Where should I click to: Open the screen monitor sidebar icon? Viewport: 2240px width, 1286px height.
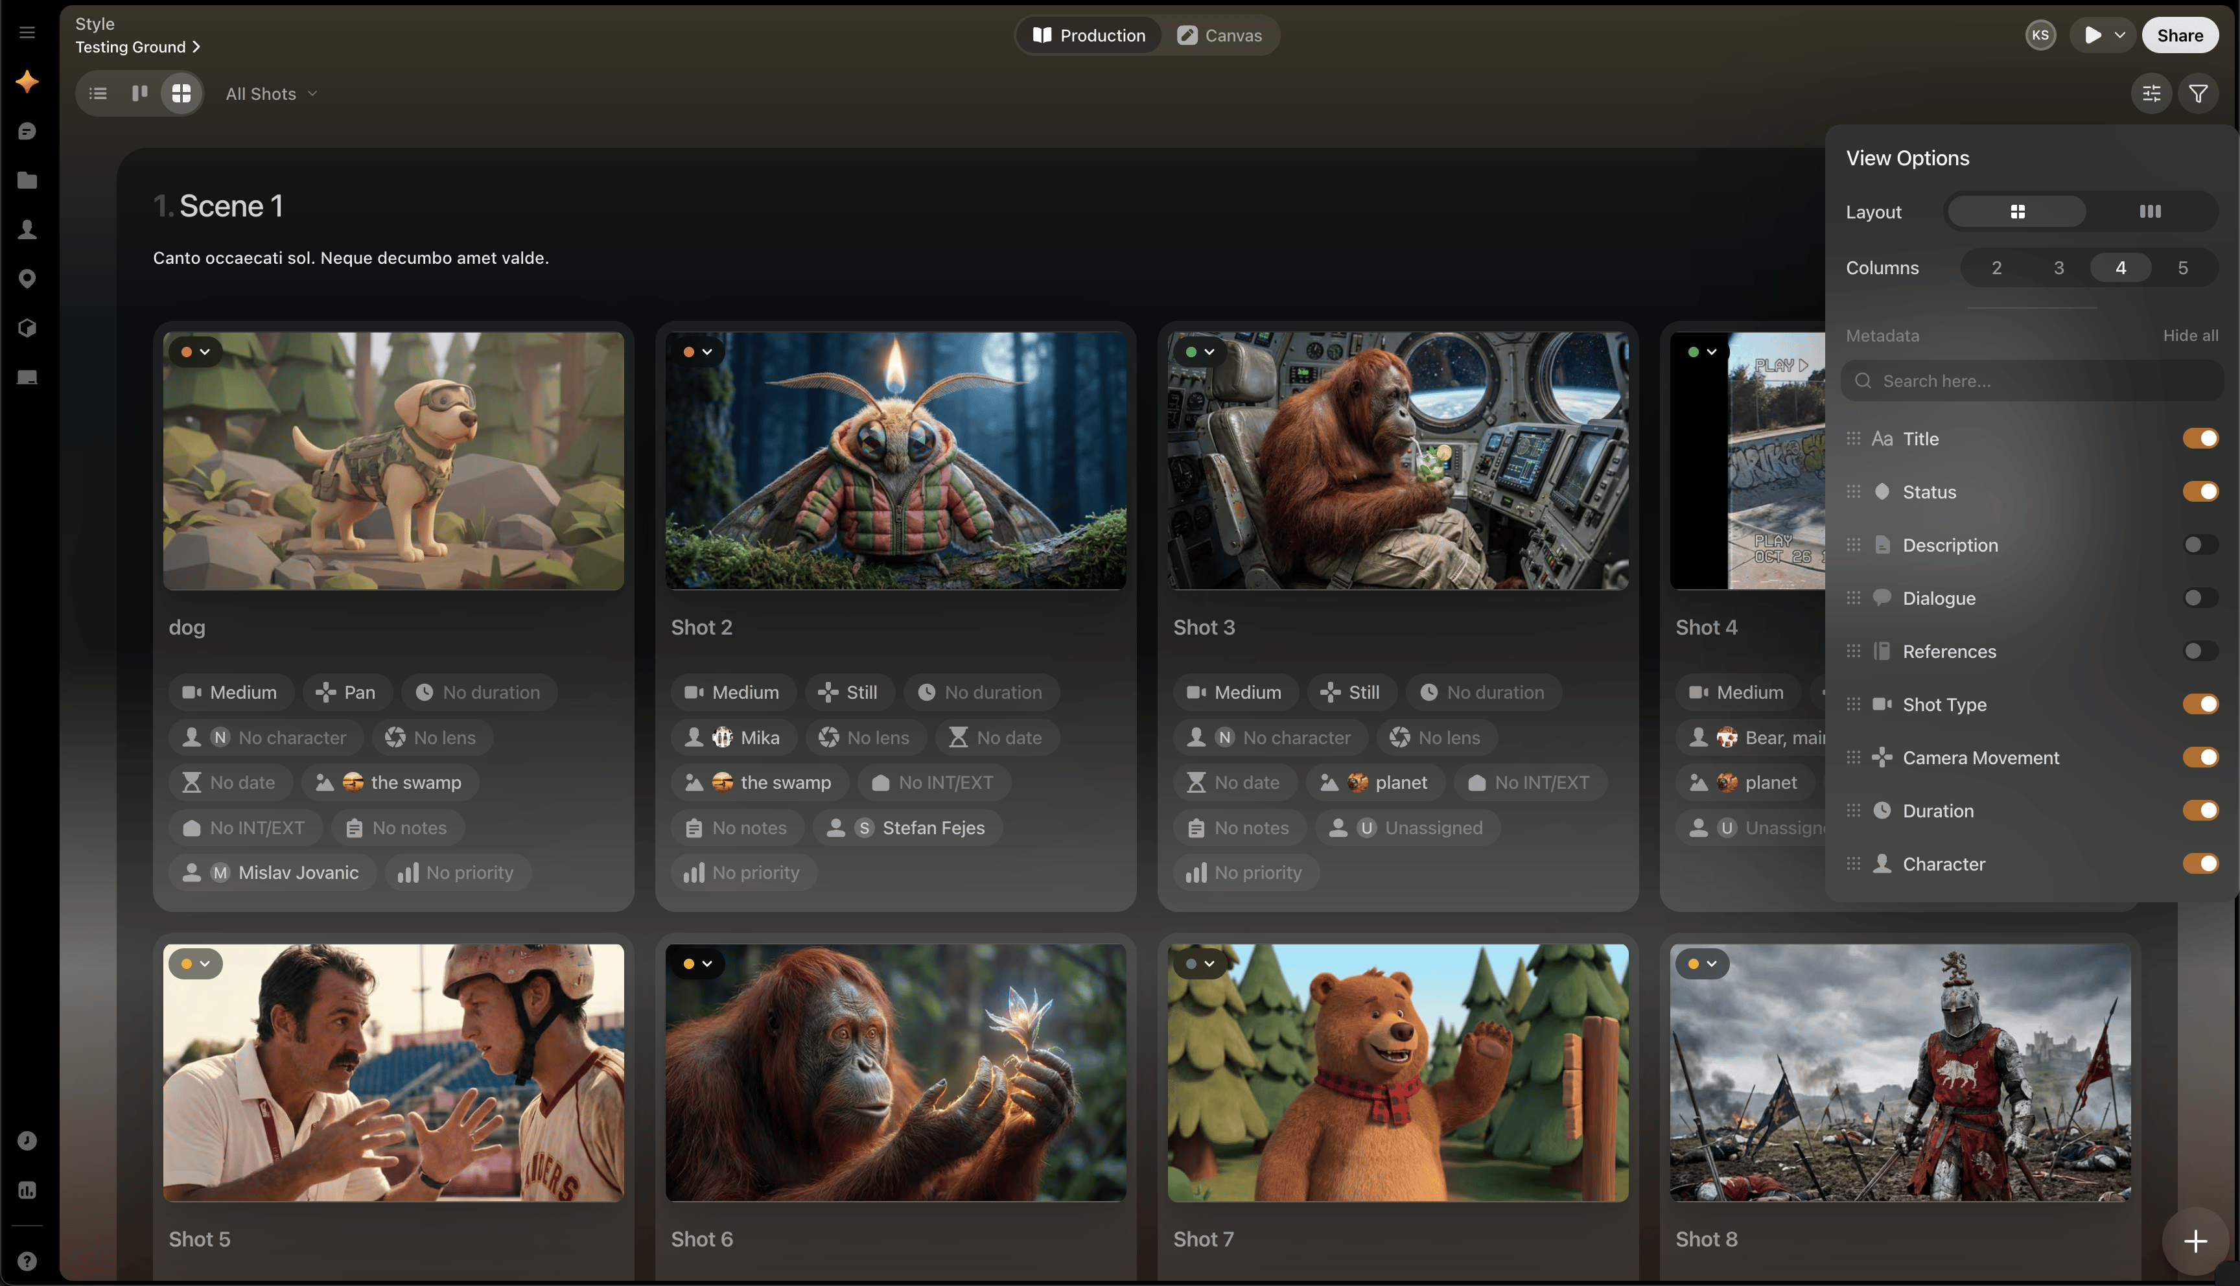tap(27, 377)
